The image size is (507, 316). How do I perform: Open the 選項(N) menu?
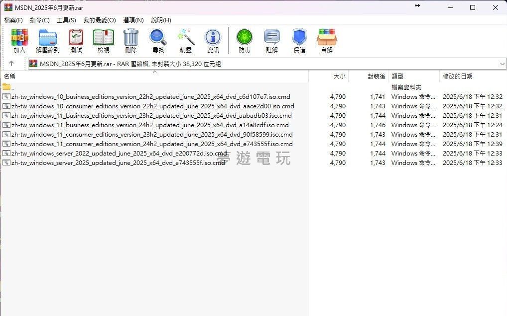click(x=133, y=20)
